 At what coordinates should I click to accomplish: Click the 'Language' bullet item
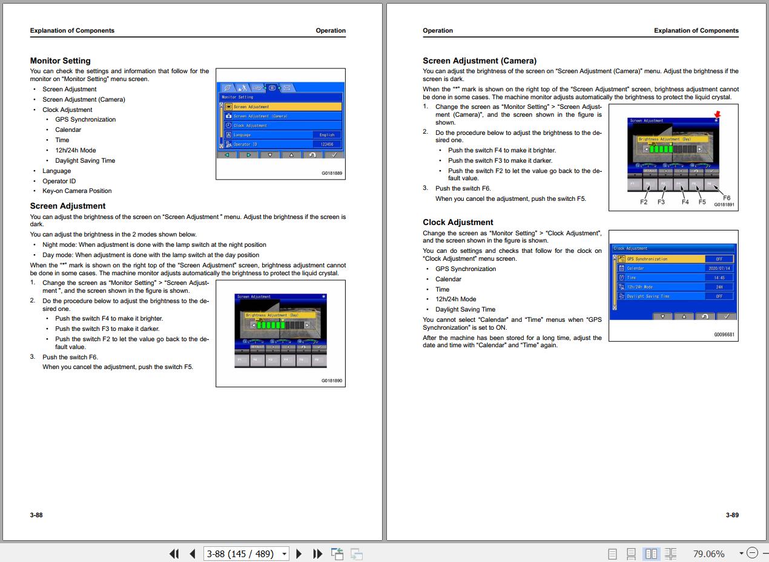pos(56,171)
